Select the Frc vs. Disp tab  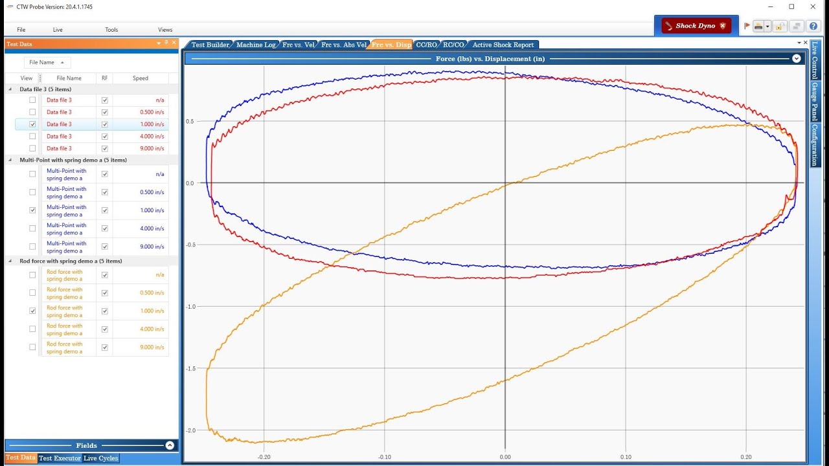391,45
